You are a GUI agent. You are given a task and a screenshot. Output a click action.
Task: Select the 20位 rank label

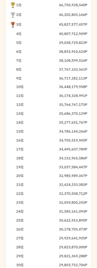tap(20, 176)
